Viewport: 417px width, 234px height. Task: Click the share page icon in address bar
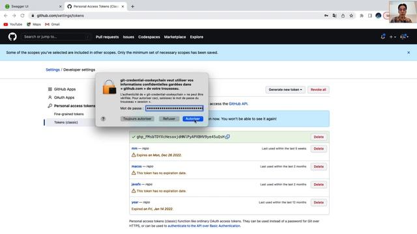click(343, 16)
